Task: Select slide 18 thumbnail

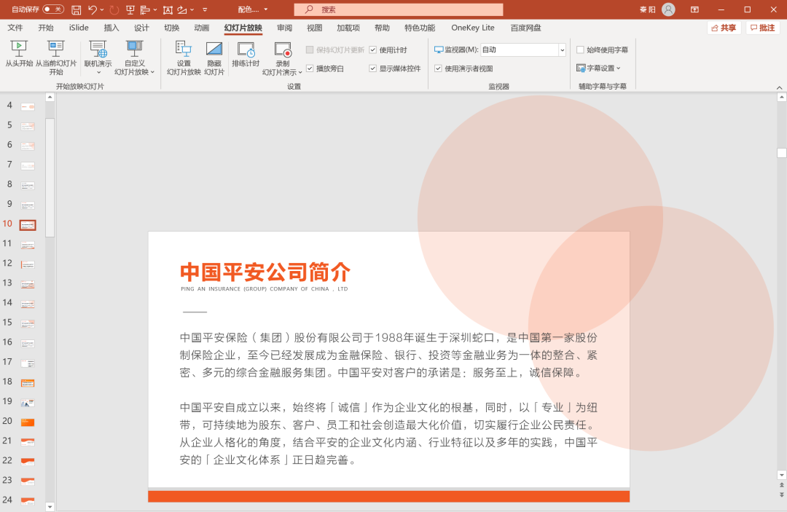Action: pos(28,382)
